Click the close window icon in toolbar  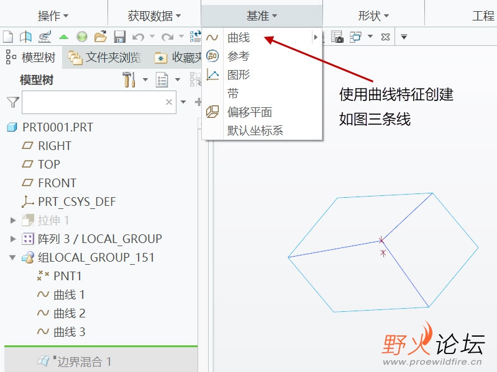pos(385,37)
